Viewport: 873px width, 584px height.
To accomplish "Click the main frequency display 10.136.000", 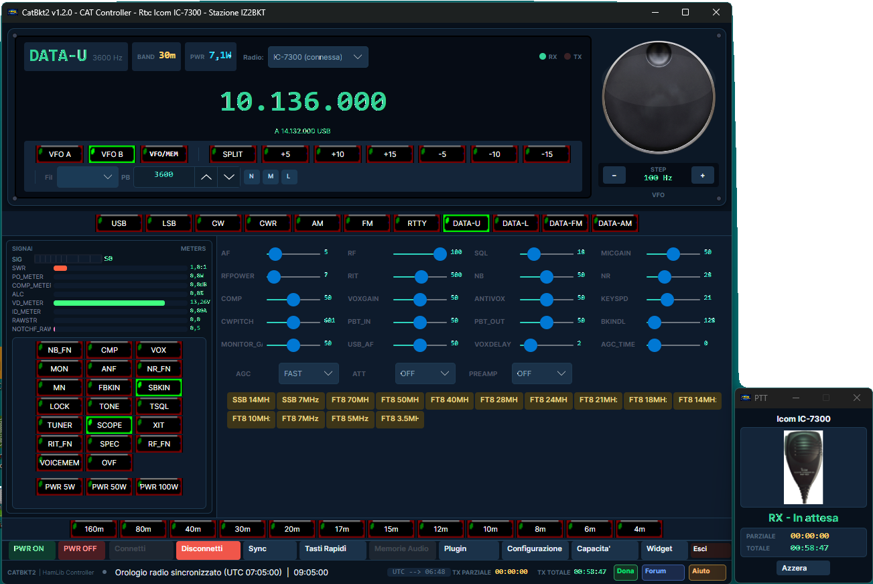I will pos(304,102).
